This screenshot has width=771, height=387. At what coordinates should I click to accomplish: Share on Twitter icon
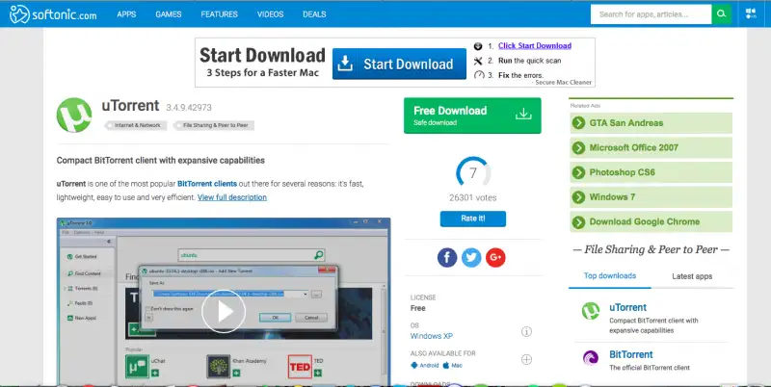(x=471, y=257)
